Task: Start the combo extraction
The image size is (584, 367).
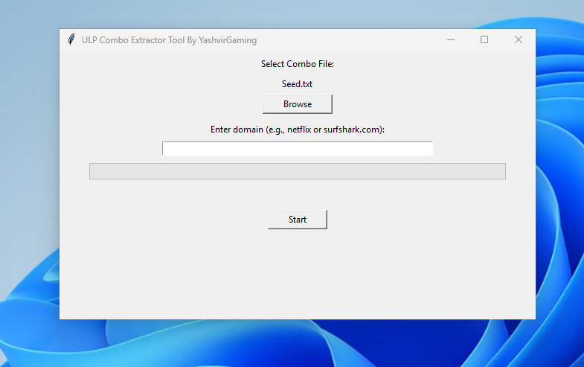Action: pos(298,220)
